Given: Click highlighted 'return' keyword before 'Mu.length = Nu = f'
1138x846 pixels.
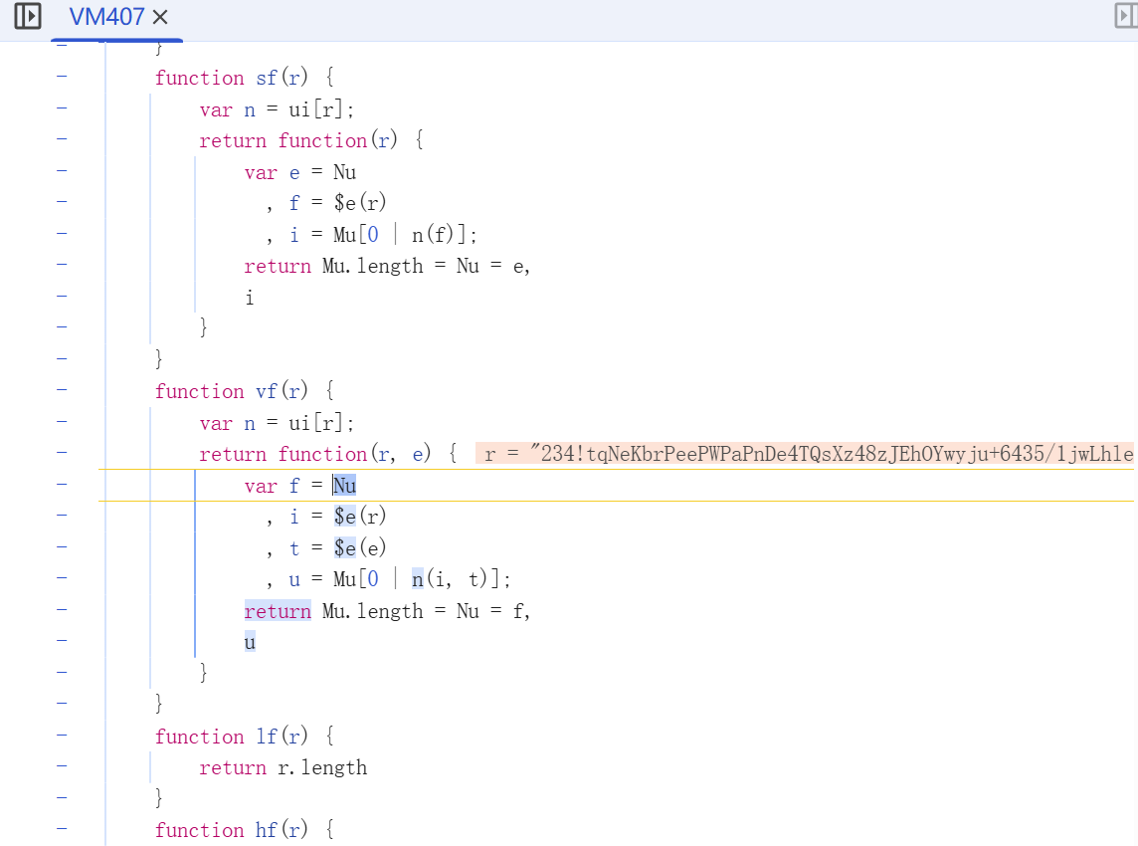Looking at the screenshot, I should (x=278, y=611).
